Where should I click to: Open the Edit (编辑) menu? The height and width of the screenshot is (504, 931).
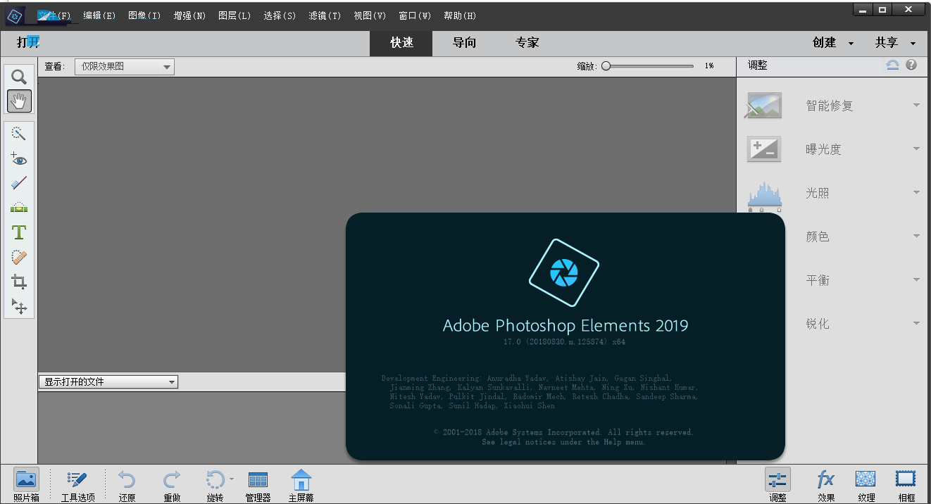(99, 15)
